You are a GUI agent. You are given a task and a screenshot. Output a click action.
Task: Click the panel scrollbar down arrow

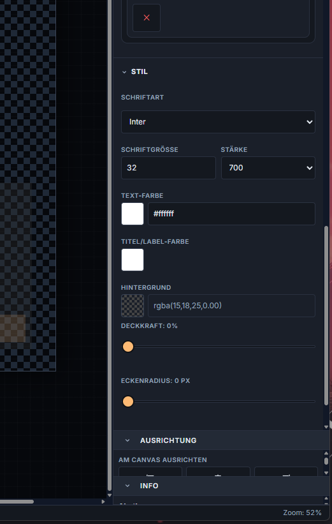tap(326, 427)
